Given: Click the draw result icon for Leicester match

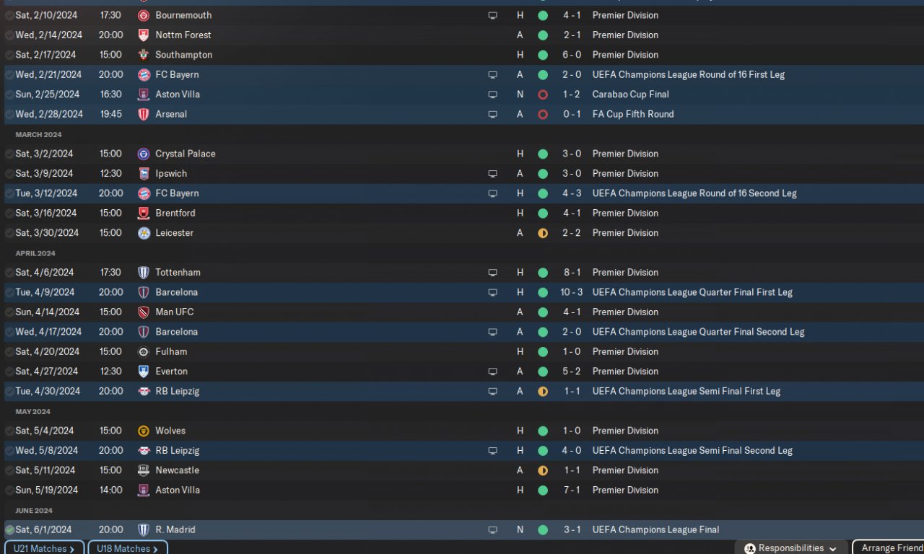Looking at the screenshot, I should click(543, 233).
